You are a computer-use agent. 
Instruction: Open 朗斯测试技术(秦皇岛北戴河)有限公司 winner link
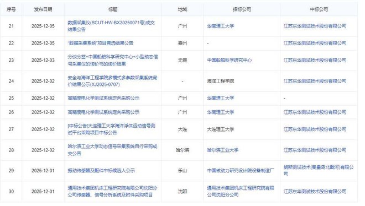point(319,170)
